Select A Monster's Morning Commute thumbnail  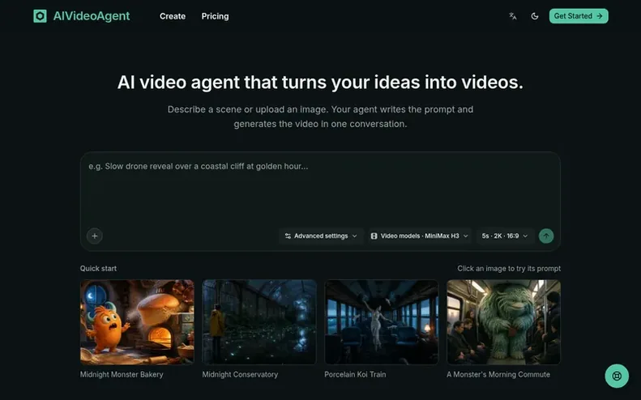[504, 322]
